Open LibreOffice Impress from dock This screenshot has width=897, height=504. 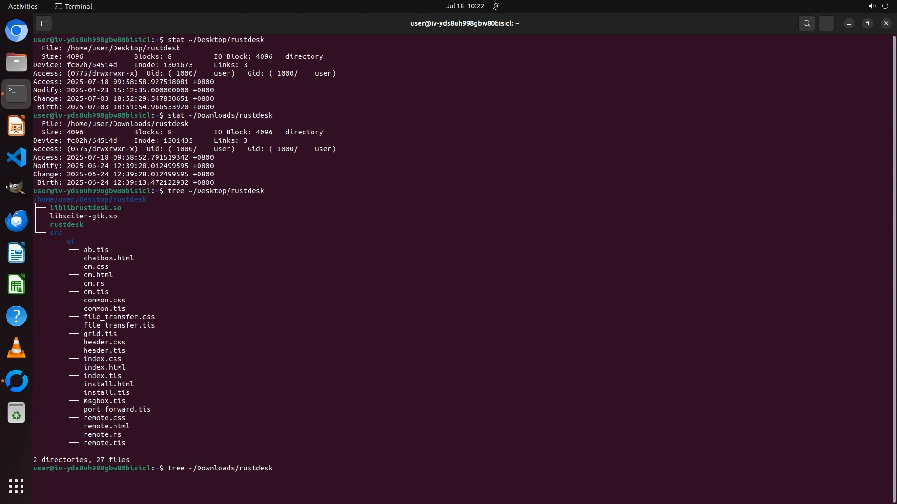16,126
